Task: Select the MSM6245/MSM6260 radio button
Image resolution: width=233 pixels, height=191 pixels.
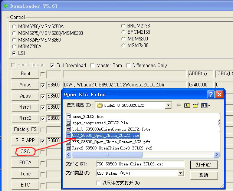Action: pyautogui.click(x=14, y=40)
